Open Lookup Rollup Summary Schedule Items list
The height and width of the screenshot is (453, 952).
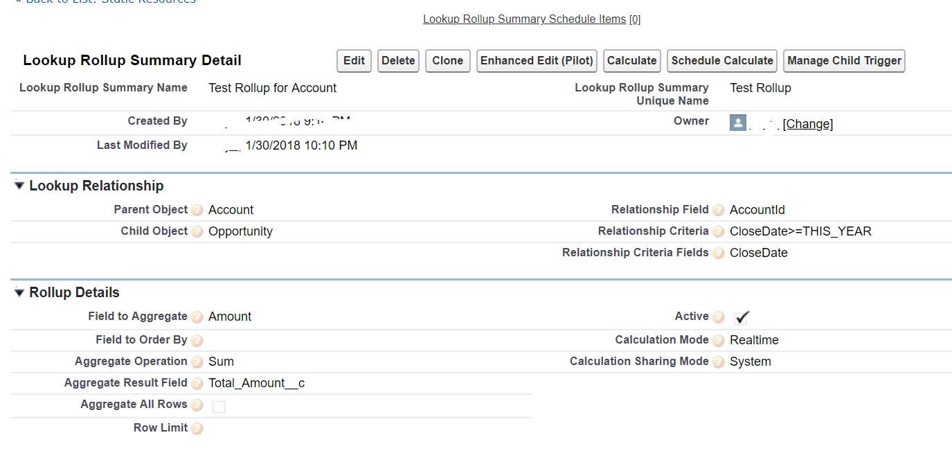coord(523,19)
